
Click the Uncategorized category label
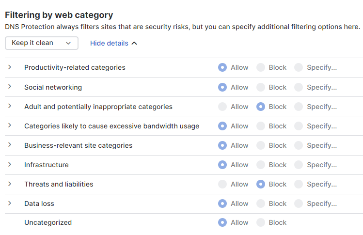pos(48,223)
